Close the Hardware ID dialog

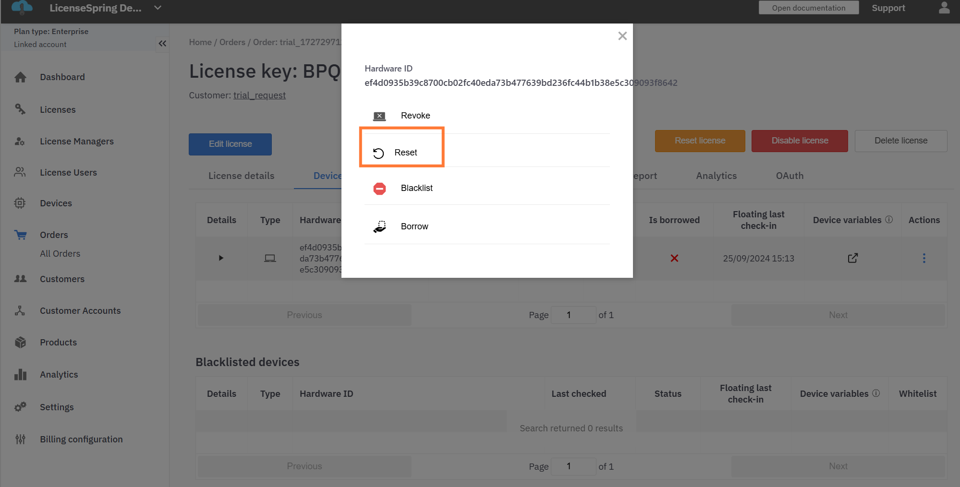[x=622, y=36]
